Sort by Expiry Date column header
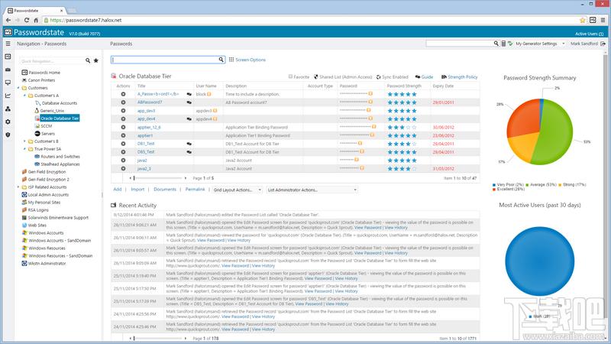Screen dimensions: 611x344 [x=443, y=86]
